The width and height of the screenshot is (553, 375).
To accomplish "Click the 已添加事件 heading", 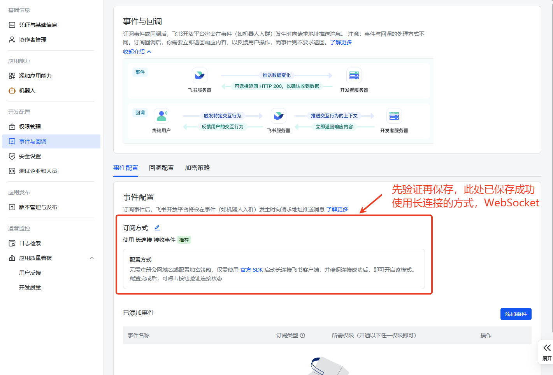I will [x=139, y=313].
